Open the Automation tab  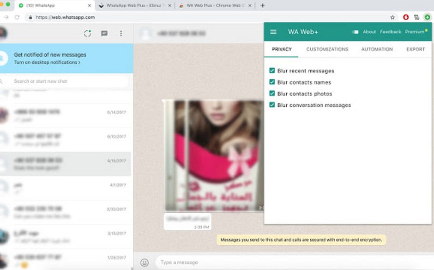point(377,49)
